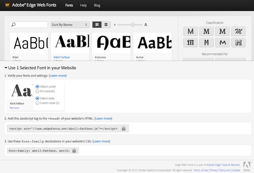Open Adobe Edge Tools & Services link
The height and width of the screenshot is (173, 254).
[223, 165]
